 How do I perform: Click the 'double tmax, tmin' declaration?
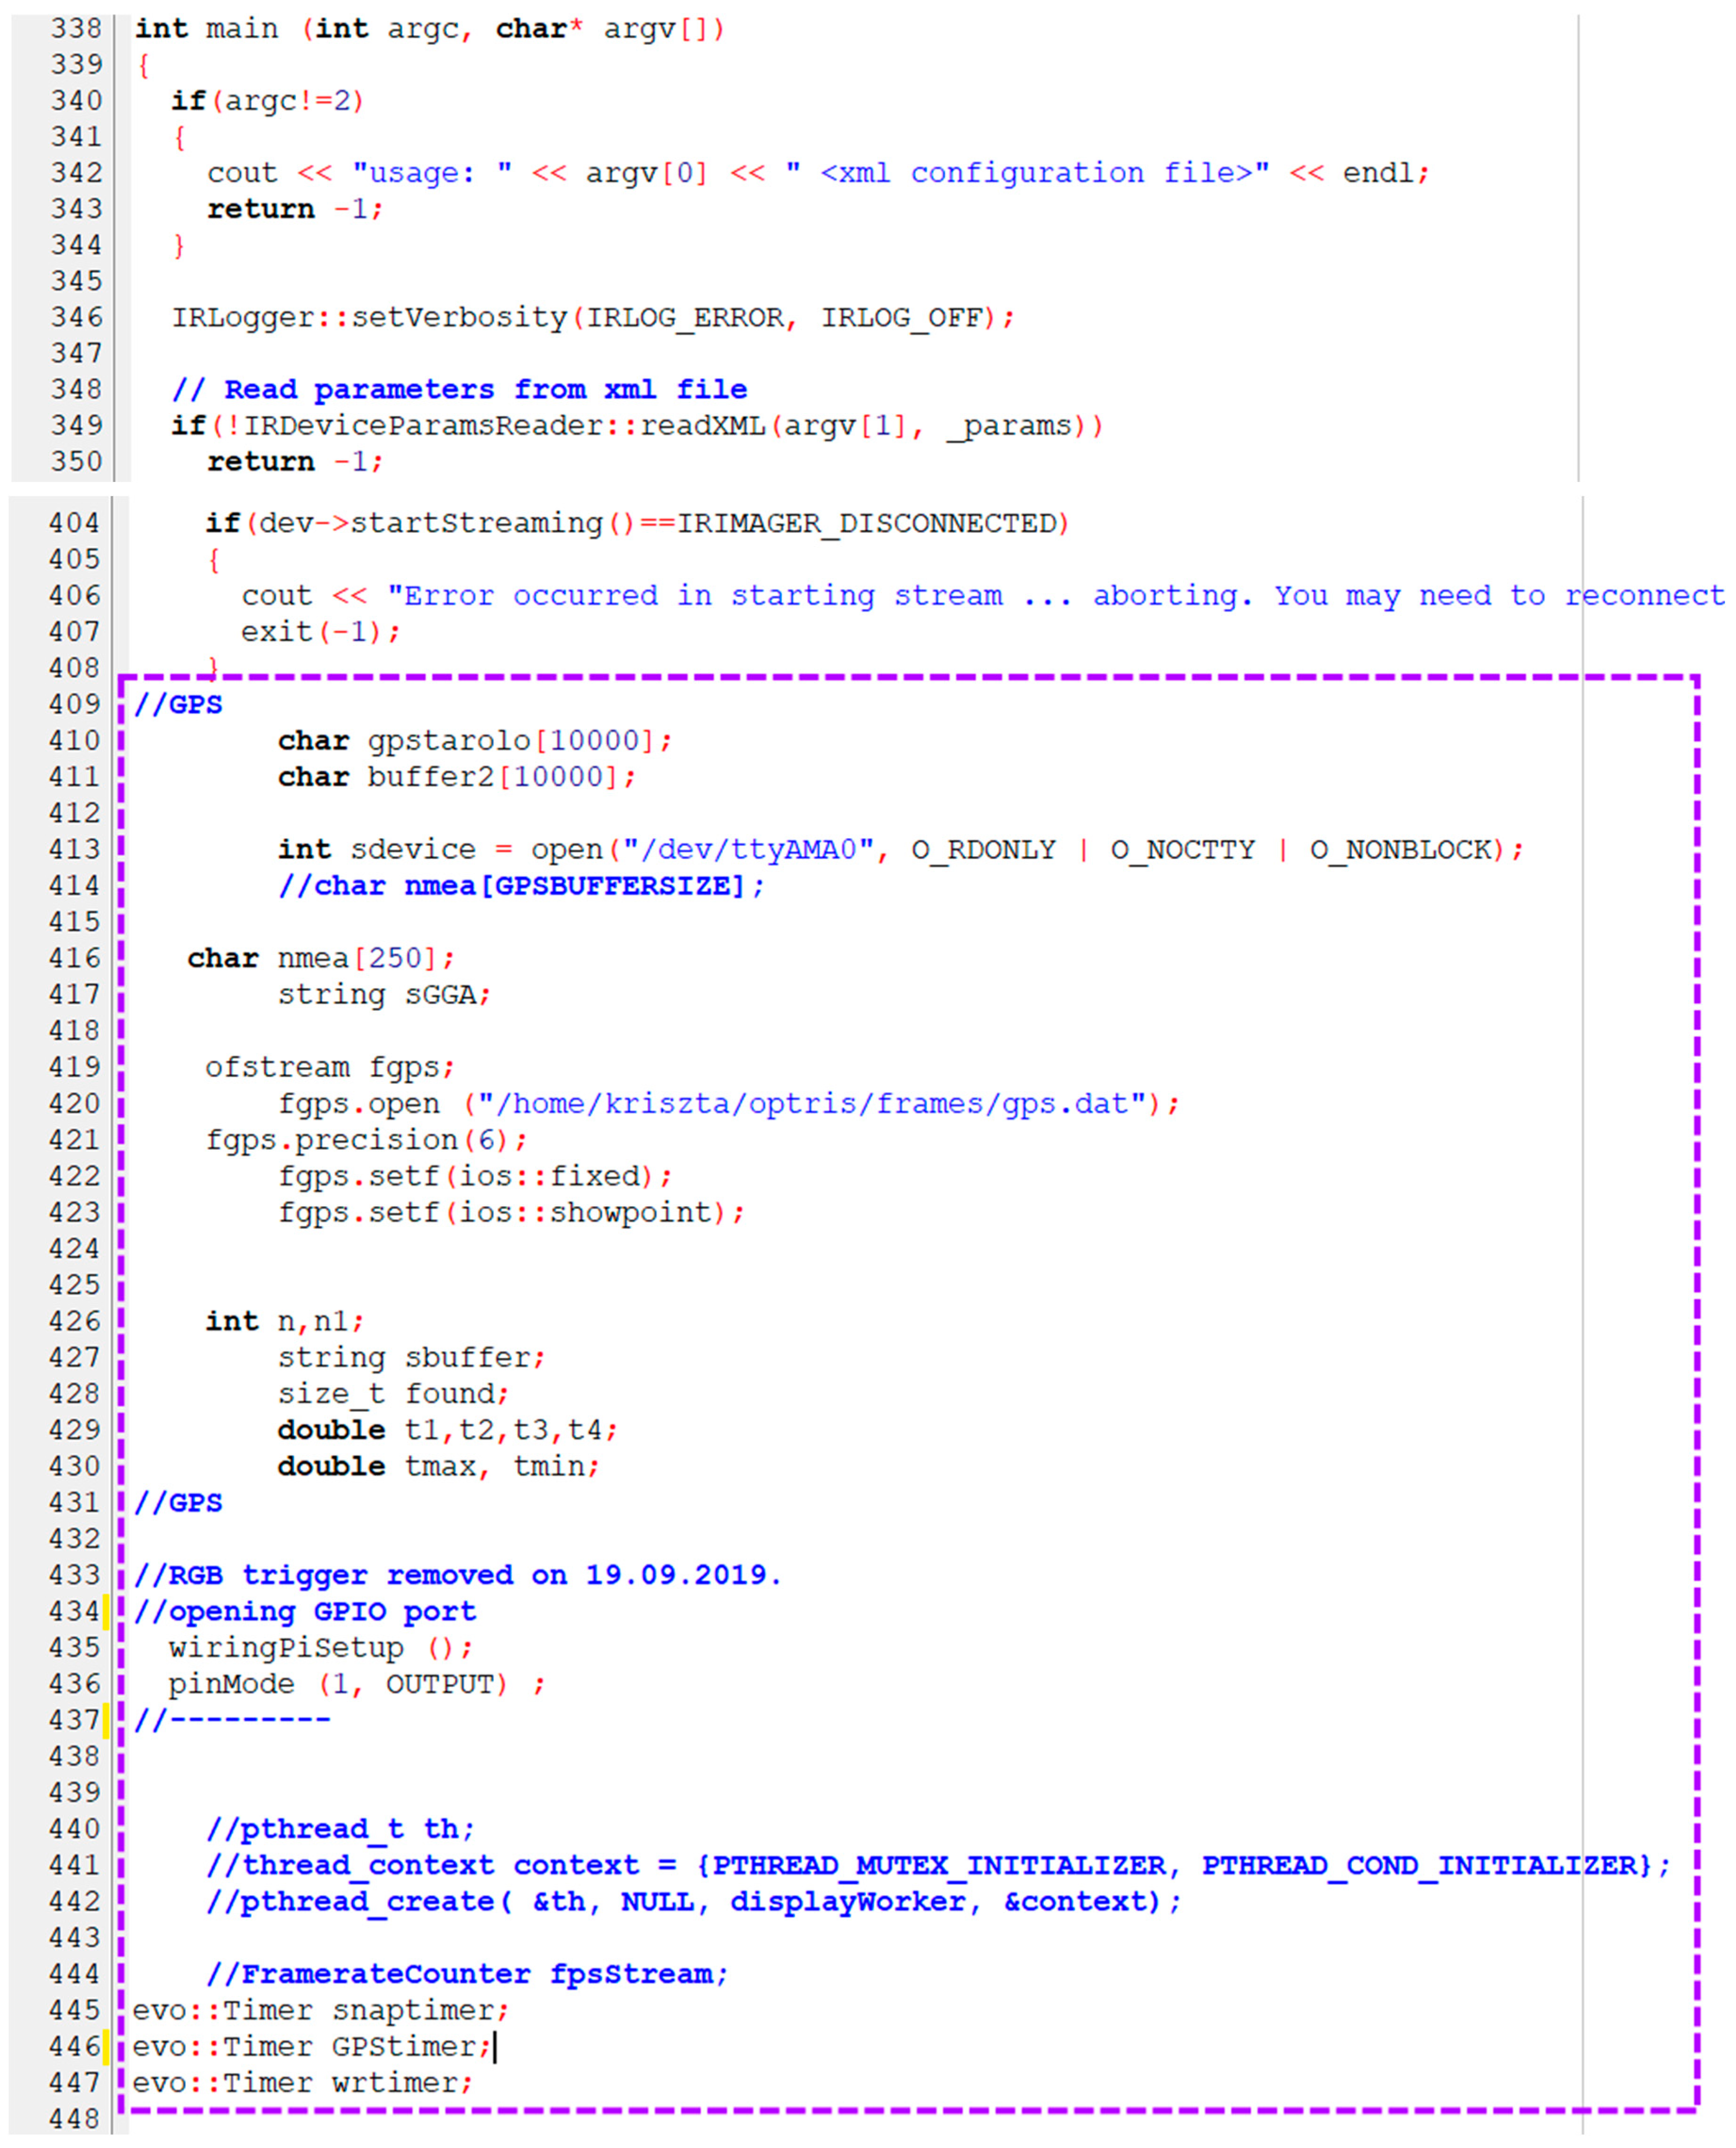438,1466
